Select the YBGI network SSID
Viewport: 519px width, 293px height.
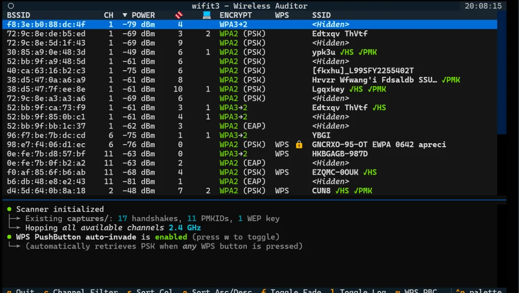(x=321, y=136)
